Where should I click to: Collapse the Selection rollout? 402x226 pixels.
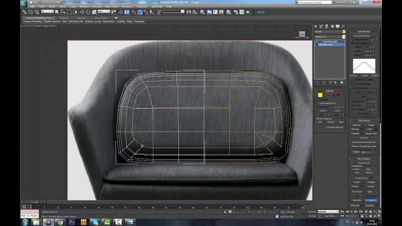[330, 91]
